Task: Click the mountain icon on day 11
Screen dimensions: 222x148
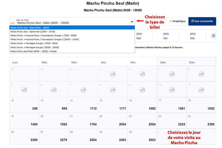Action: click(x=201, y=90)
